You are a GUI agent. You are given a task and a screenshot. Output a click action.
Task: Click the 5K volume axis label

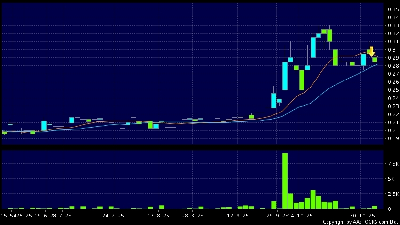(x=392, y=179)
